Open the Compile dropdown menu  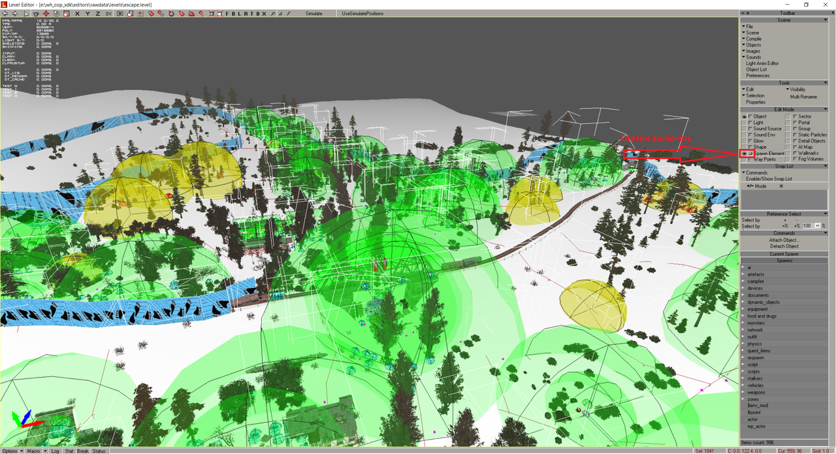point(752,39)
